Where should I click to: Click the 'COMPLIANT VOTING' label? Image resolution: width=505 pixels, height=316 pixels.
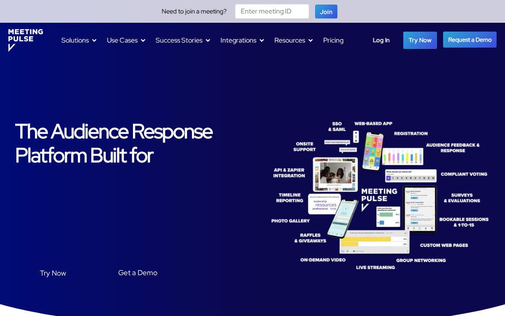464,174
